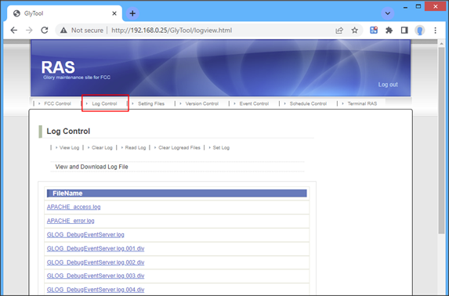Close the GlyTool tab
The image size is (449, 296).
114,13
